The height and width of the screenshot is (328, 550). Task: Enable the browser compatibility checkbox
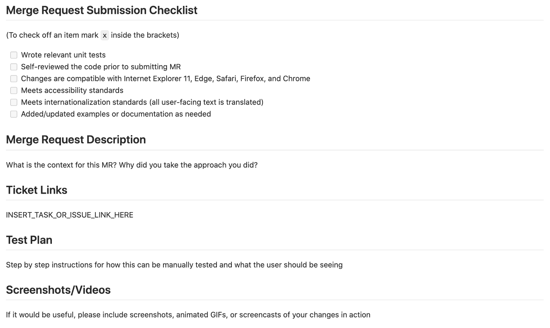14,79
